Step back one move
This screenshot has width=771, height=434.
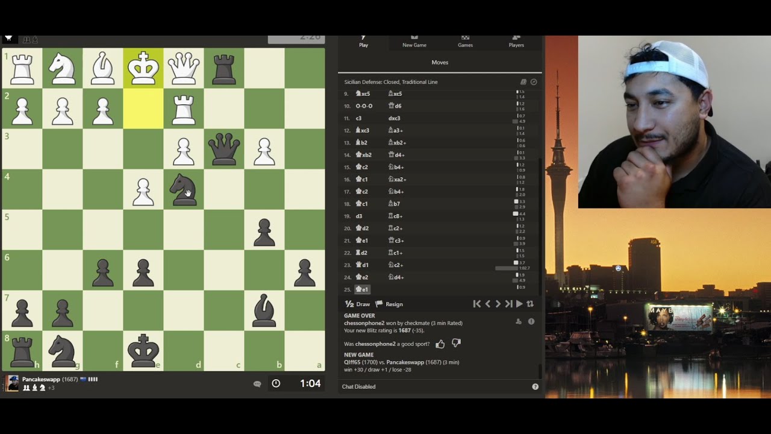(488, 304)
